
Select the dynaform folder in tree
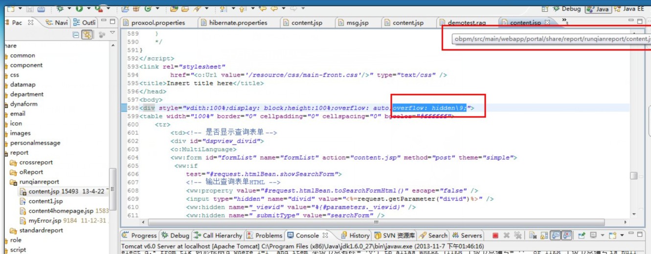(23, 104)
